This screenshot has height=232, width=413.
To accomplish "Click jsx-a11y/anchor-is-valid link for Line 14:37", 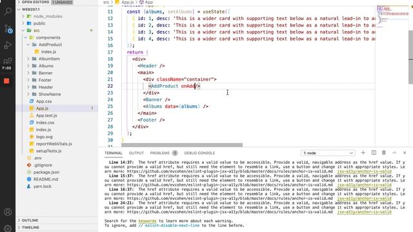I will 364,171.
